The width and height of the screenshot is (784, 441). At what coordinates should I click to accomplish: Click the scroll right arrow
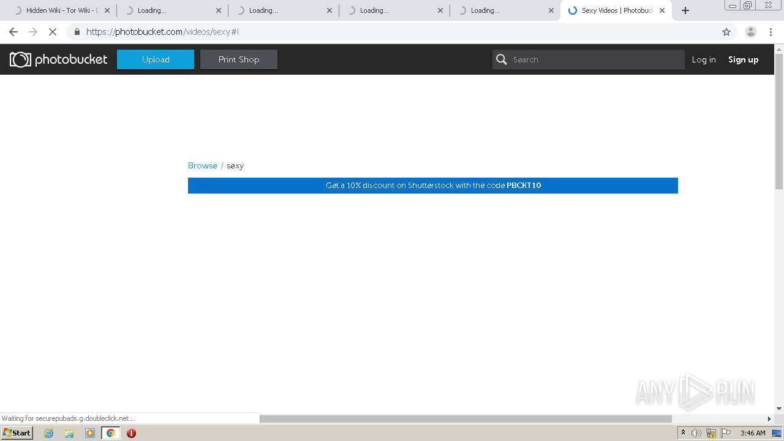coord(769,419)
